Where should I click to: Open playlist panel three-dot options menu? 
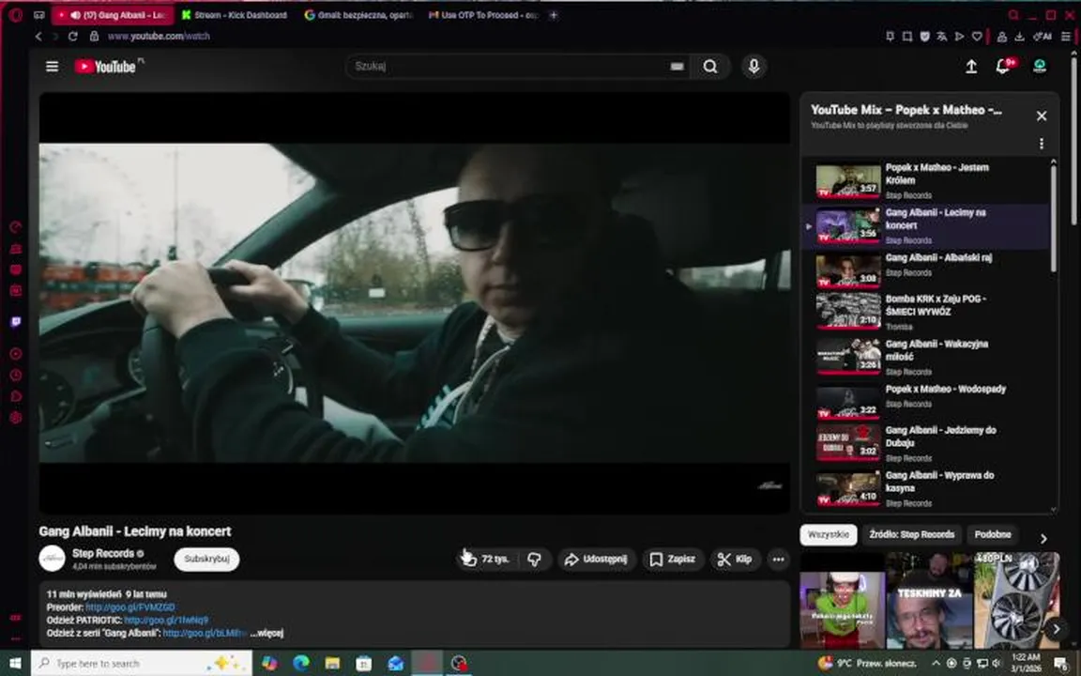click(x=1041, y=144)
